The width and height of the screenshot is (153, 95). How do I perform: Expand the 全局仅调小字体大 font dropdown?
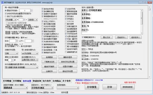pyautogui.click(x=30, y=60)
